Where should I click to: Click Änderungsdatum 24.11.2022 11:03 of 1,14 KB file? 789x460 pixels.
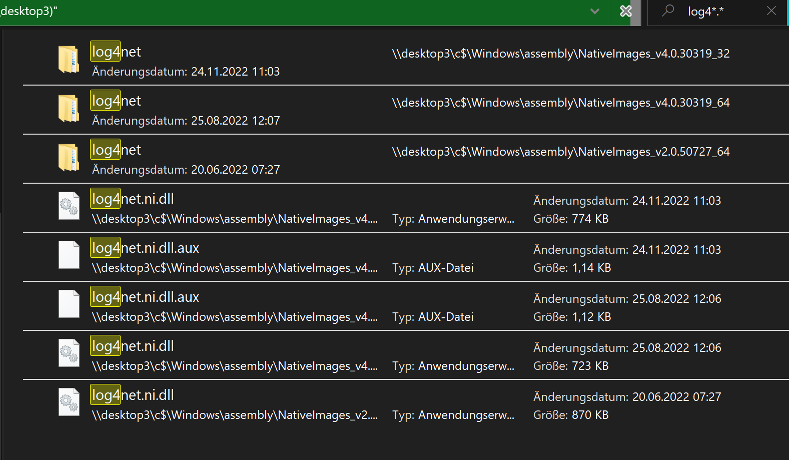(x=627, y=250)
